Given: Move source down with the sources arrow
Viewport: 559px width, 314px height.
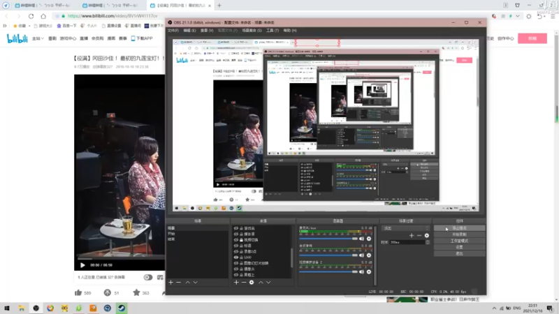Looking at the screenshot, I should point(268,283).
